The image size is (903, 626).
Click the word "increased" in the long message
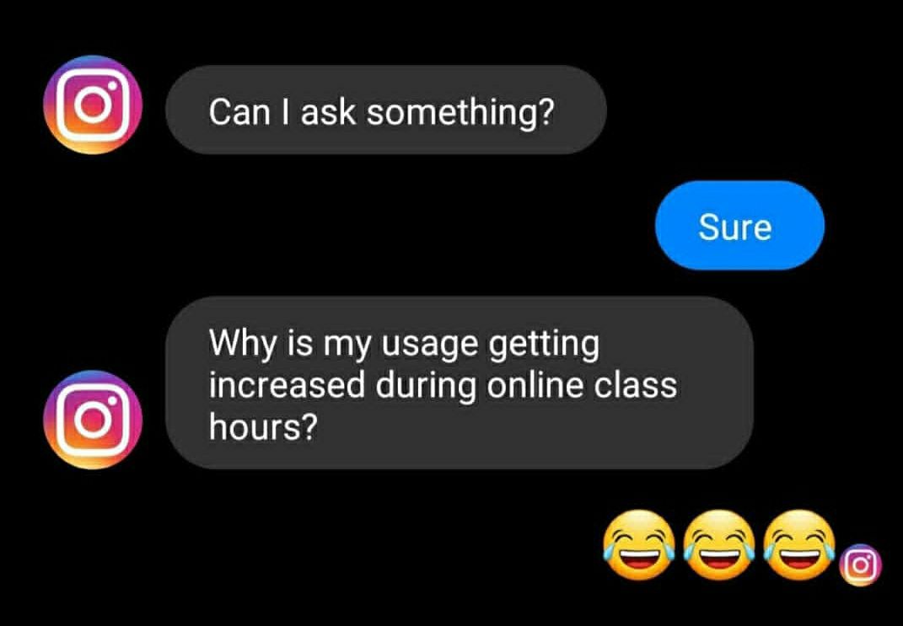pos(286,385)
